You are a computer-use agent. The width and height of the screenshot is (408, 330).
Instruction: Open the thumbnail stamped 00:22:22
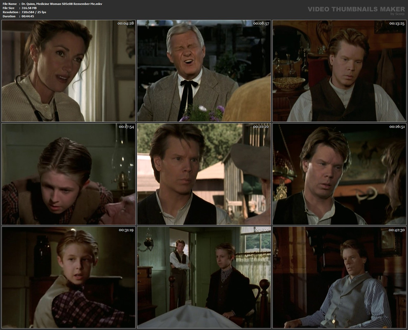[204, 174]
